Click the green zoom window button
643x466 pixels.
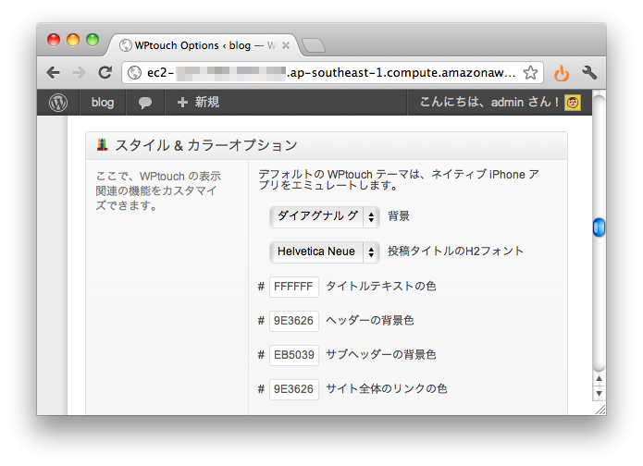tap(93, 40)
